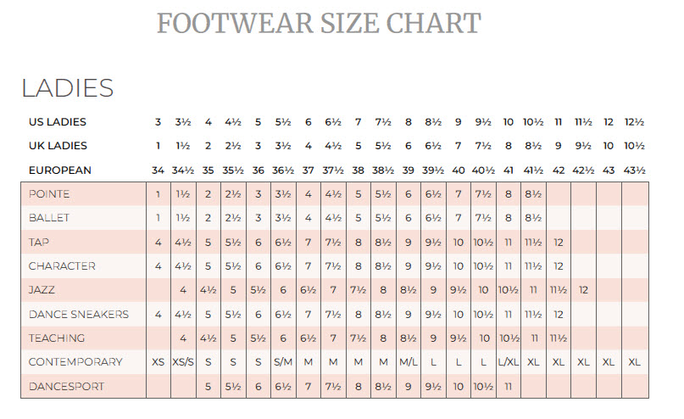Image resolution: width=684 pixels, height=419 pixels.
Task: Click the Teaching row label
Action: coord(57,338)
